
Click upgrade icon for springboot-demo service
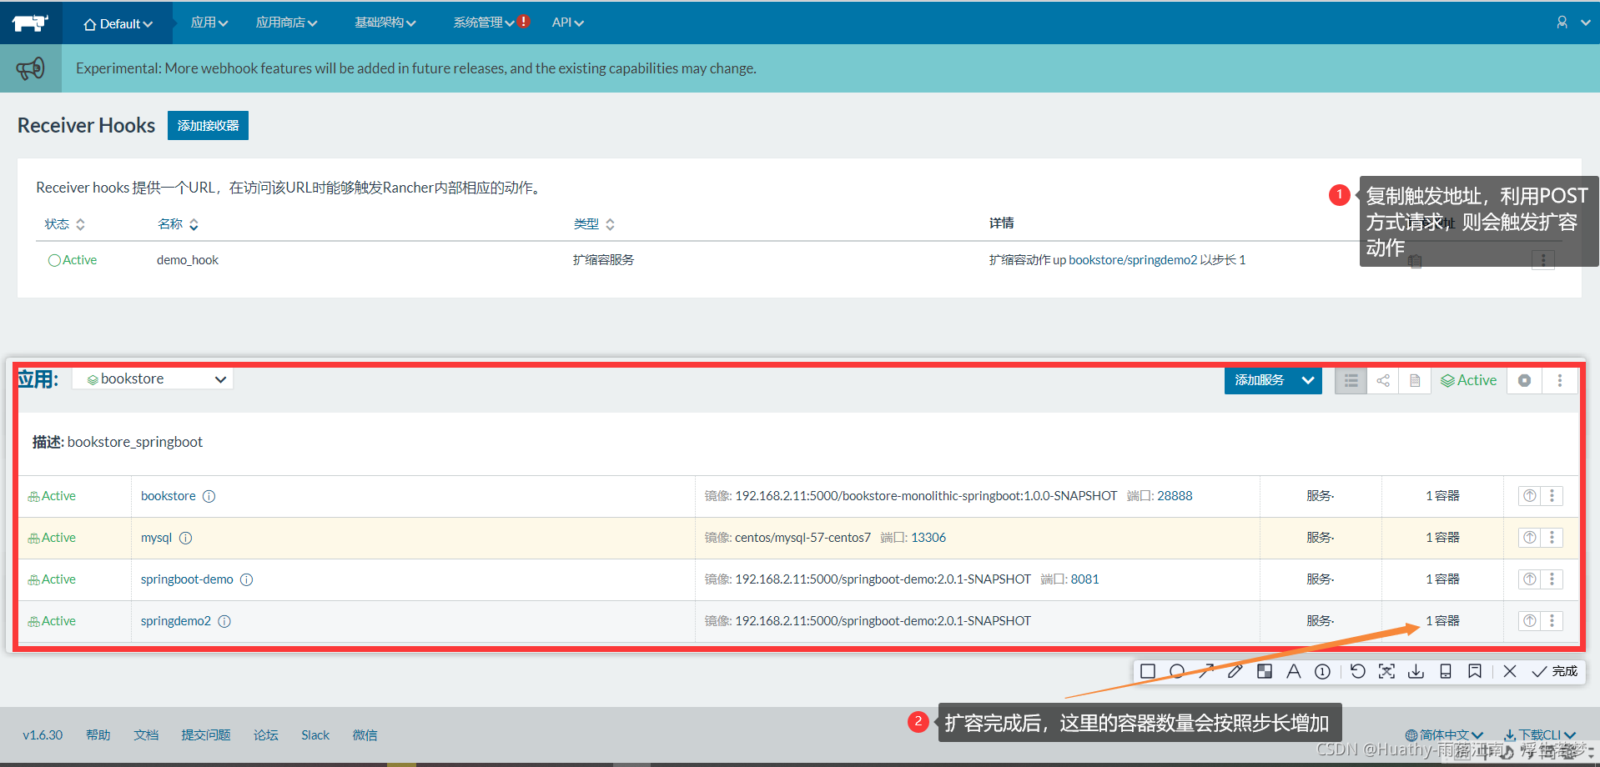[x=1530, y=579]
